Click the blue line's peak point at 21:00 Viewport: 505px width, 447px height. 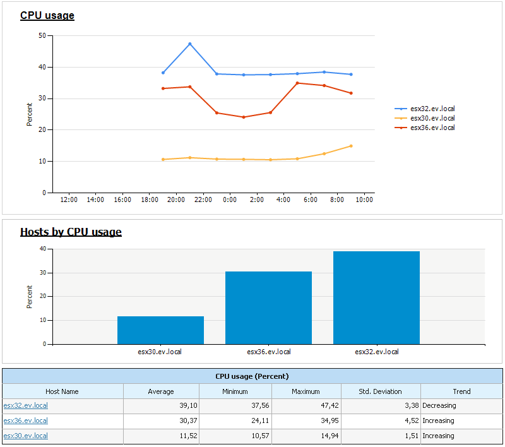point(190,44)
